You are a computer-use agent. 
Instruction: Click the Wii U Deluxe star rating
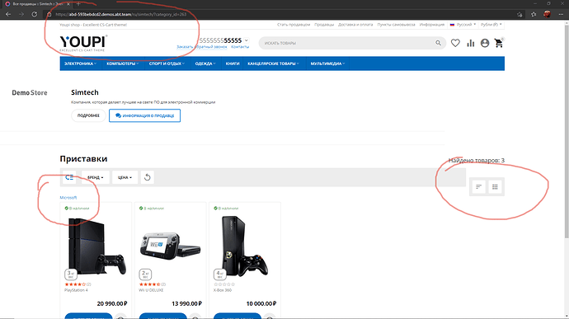pyautogui.click(x=149, y=284)
